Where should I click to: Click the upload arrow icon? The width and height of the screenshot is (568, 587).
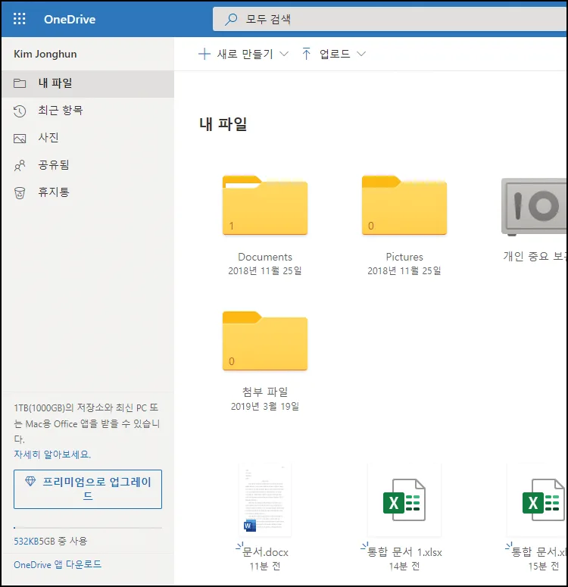point(306,54)
